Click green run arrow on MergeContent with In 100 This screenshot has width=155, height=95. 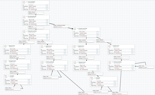[78, 62]
